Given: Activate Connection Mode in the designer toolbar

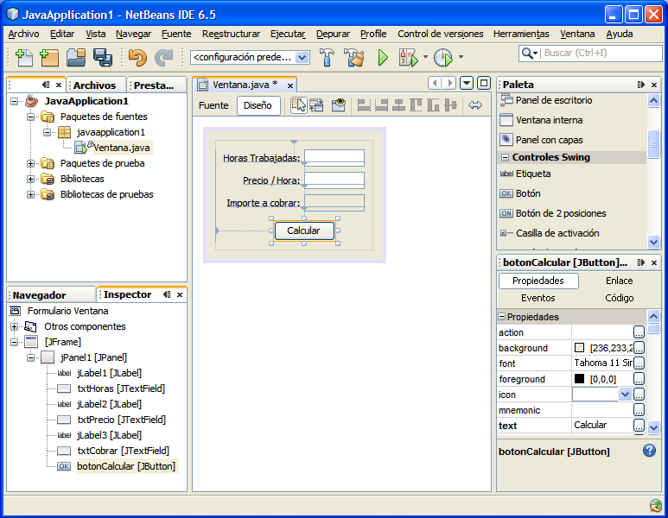Looking at the screenshot, I should (x=316, y=105).
